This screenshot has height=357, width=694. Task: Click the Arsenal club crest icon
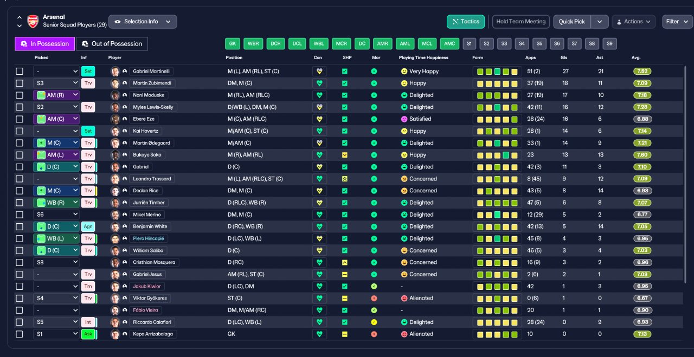33,21
